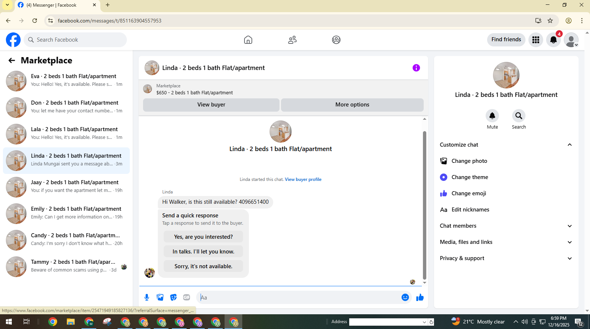The width and height of the screenshot is (590, 329).
Task: Open the account profile avatar menu
Action: (571, 40)
